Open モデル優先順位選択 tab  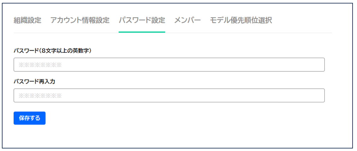(x=241, y=21)
